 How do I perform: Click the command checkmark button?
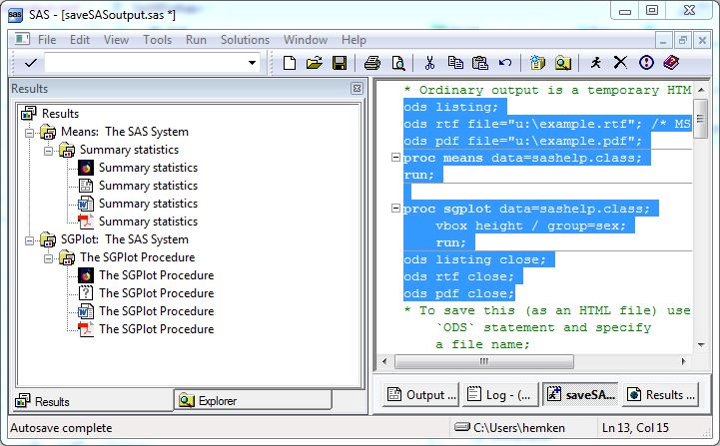(30, 63)
